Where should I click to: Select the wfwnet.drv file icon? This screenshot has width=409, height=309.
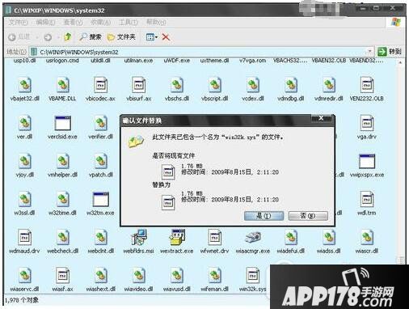215,237
